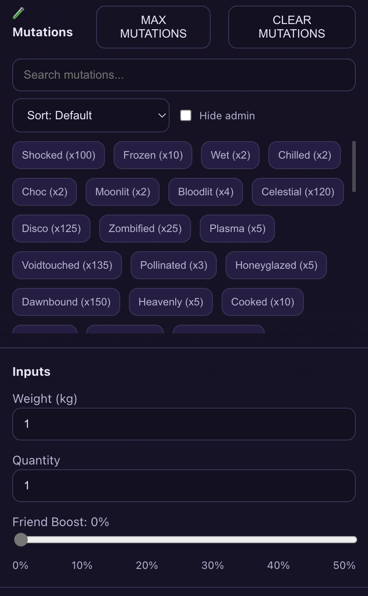Viewport: 368px width, 596px height.
Task: Pick the Dawnbound (x150) mutation
Action: [66, 302]
